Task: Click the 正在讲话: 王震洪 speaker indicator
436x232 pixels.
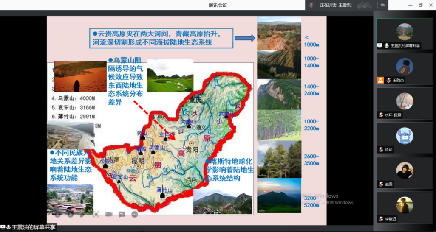Action: click(x=335, y=5)
